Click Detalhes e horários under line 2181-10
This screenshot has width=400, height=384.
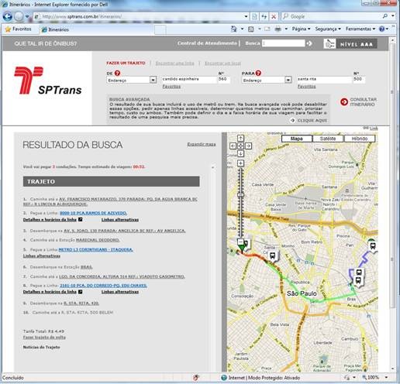[x=50, y=292]
